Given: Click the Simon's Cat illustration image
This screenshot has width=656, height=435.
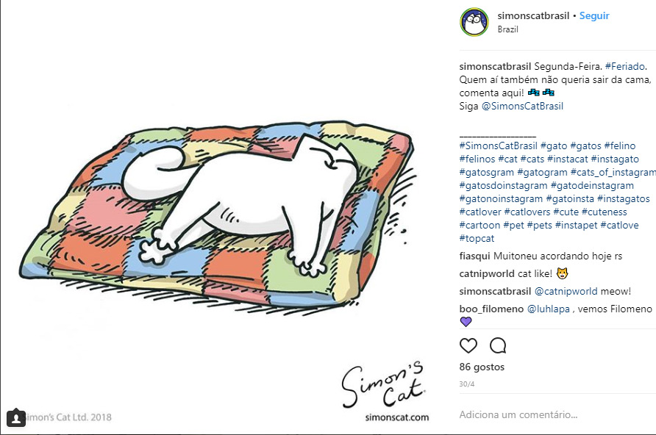Looking at the screenshot, I should coord(219,217).
